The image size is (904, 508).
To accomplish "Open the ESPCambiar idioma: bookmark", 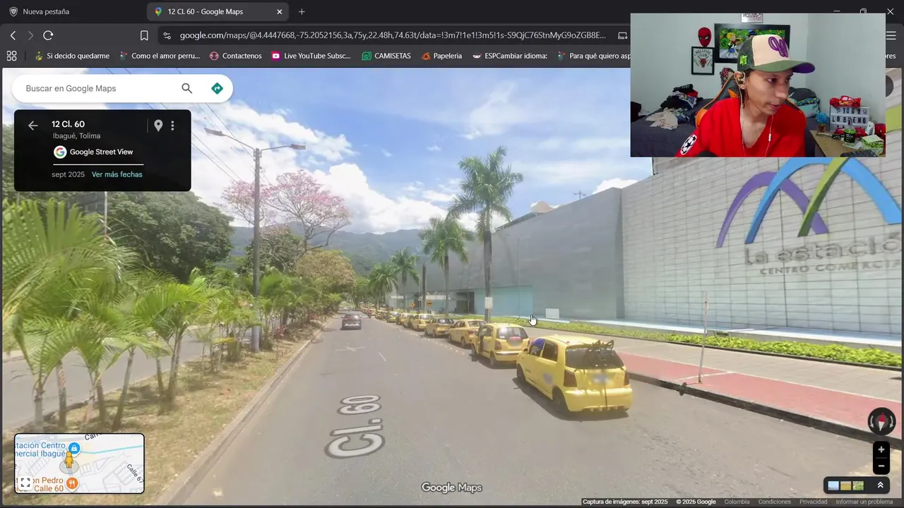I will tap(510, 56).
